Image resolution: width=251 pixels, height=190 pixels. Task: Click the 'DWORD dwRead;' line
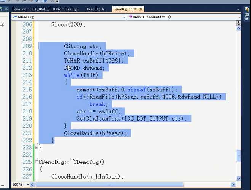pos(84,68)
